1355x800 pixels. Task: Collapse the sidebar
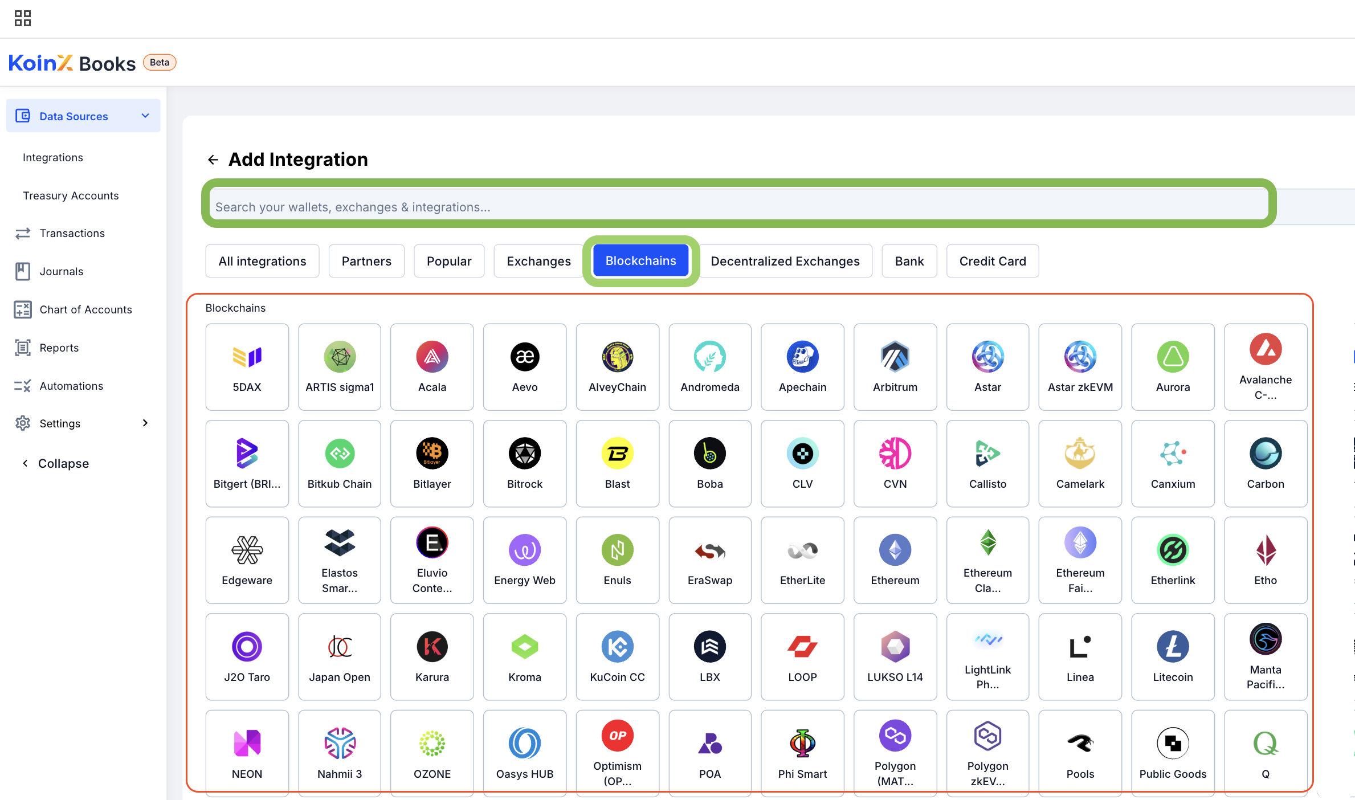[56, 463]
